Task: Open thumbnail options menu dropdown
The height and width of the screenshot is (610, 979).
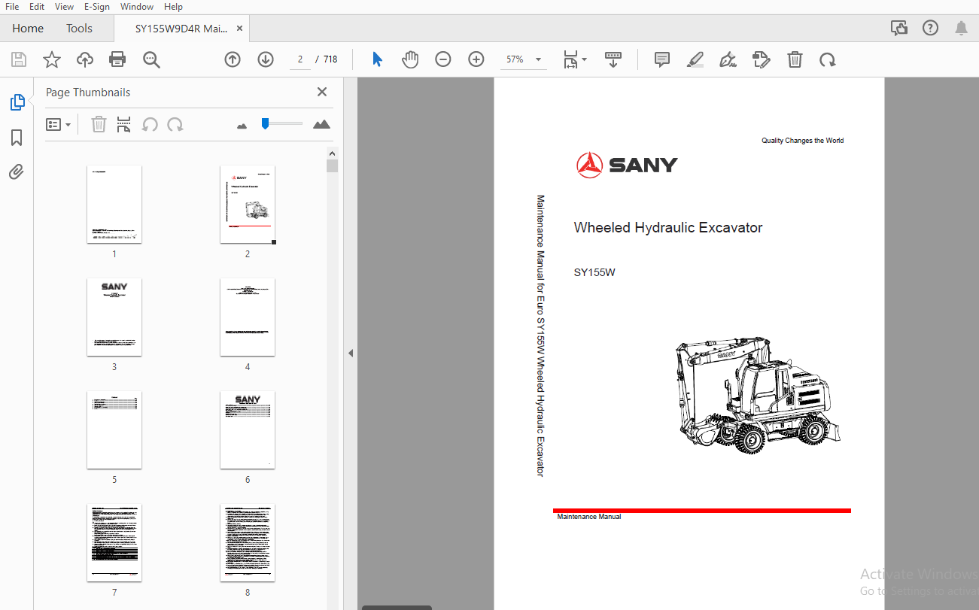Action: pyautogui.click(x=59, y=124)
